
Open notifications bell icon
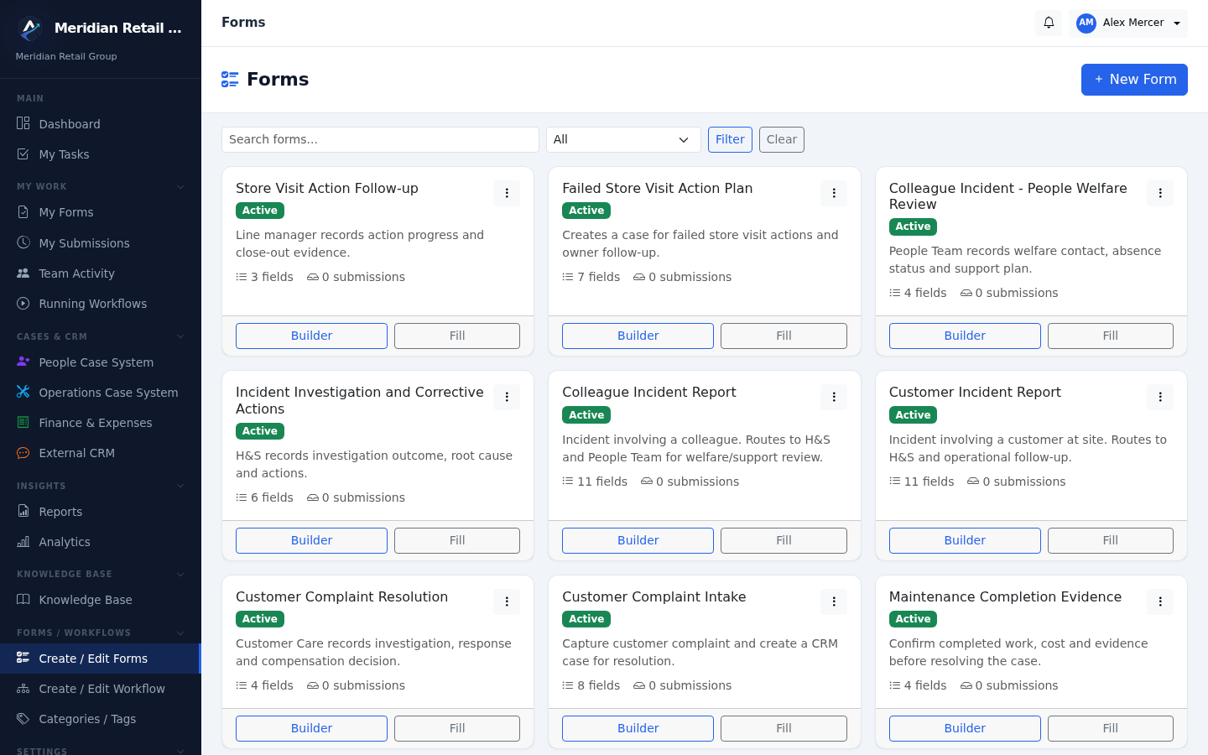pyautogui.click(x=1049, y=23)
